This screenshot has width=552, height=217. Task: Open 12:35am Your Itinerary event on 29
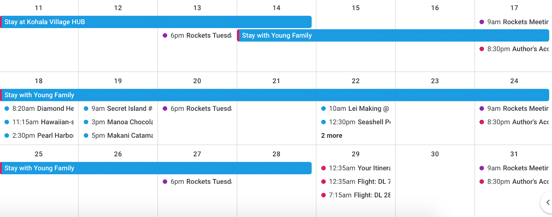coord(356,168)
